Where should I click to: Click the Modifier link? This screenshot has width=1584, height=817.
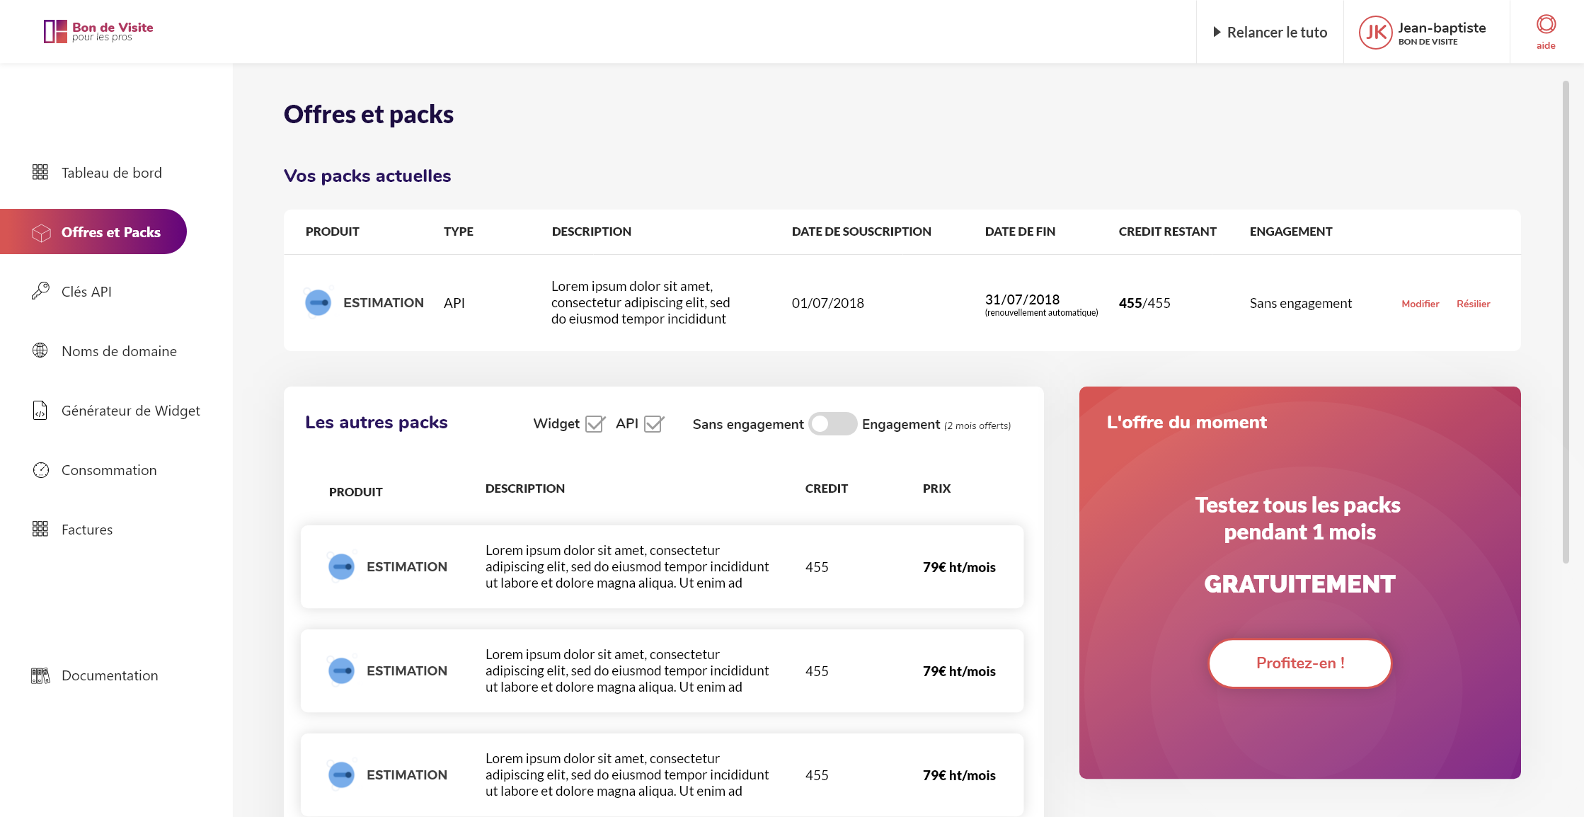1420,304
